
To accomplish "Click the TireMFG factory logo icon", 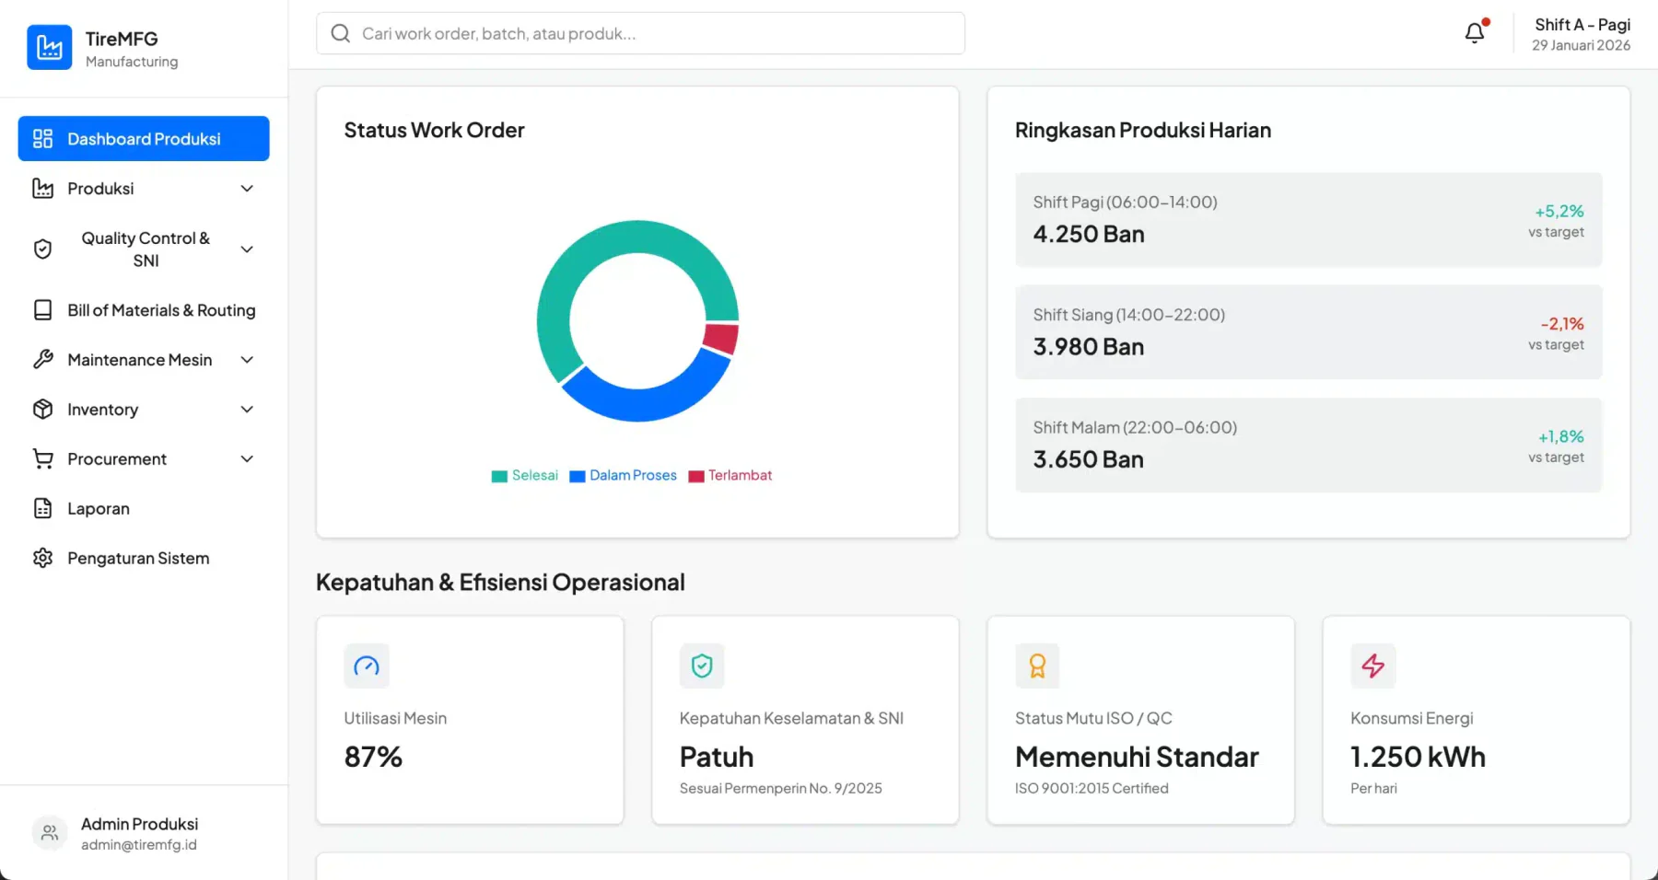I will 50,47.
